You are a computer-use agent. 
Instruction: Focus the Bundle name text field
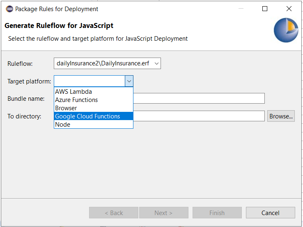click(x=199, y=98)
